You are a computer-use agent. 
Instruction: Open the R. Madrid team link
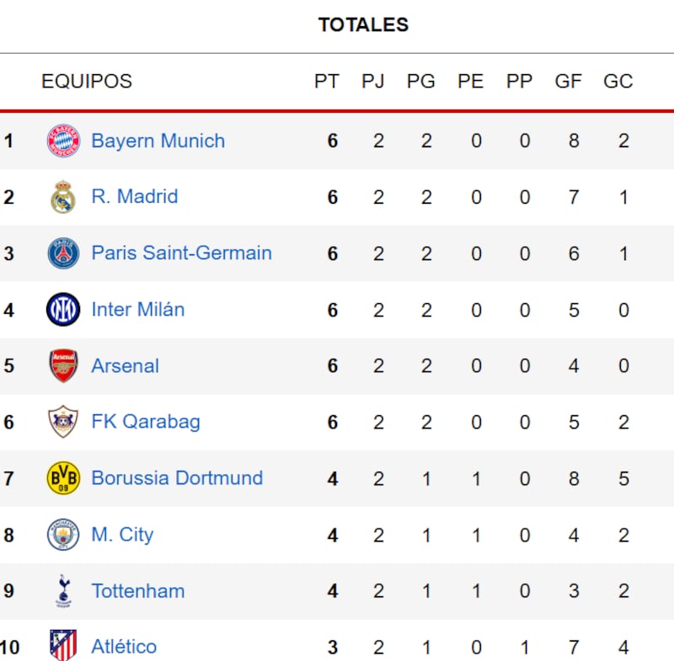pos(135,197)
